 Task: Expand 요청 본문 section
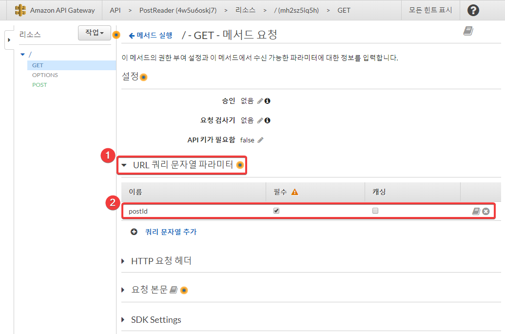coord(123,290)
